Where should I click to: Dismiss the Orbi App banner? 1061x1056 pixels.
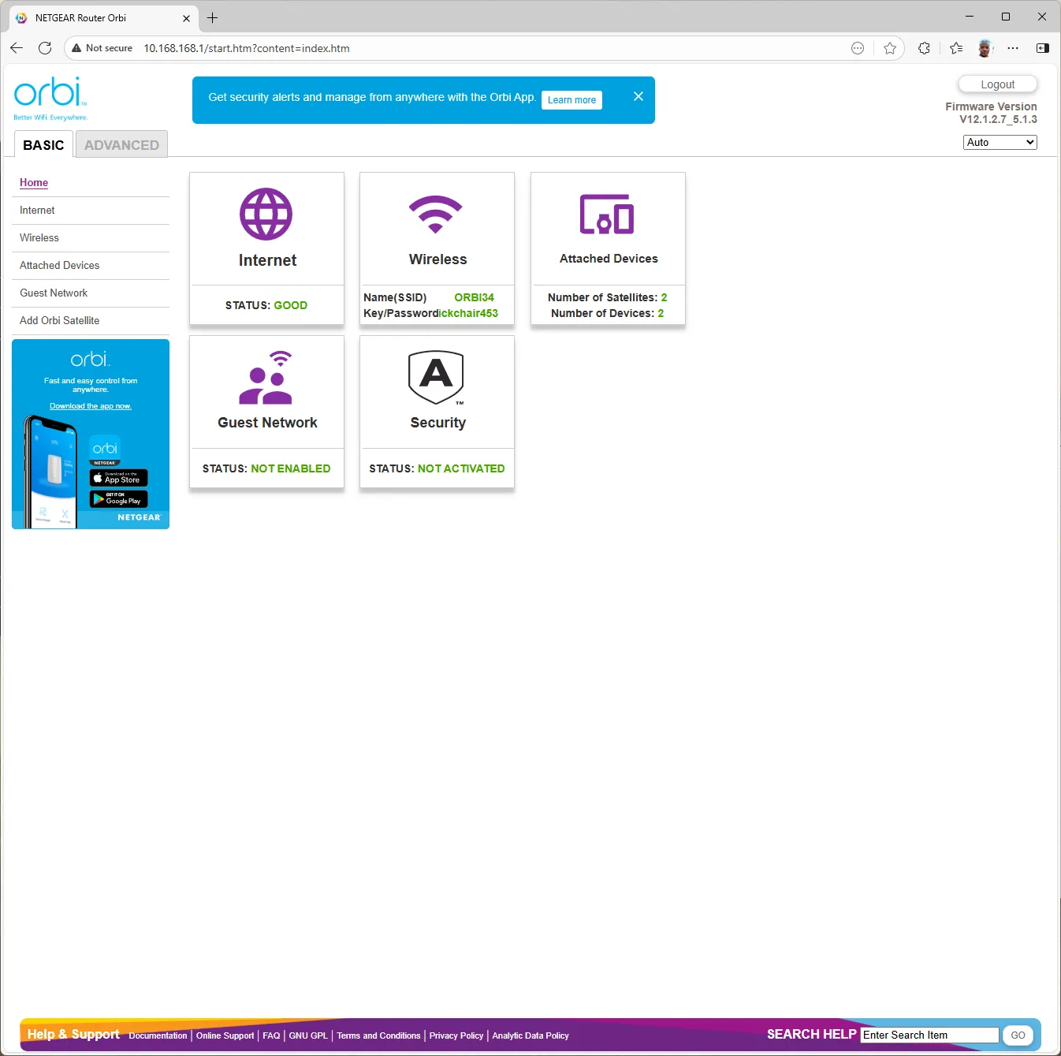[638, 96]
